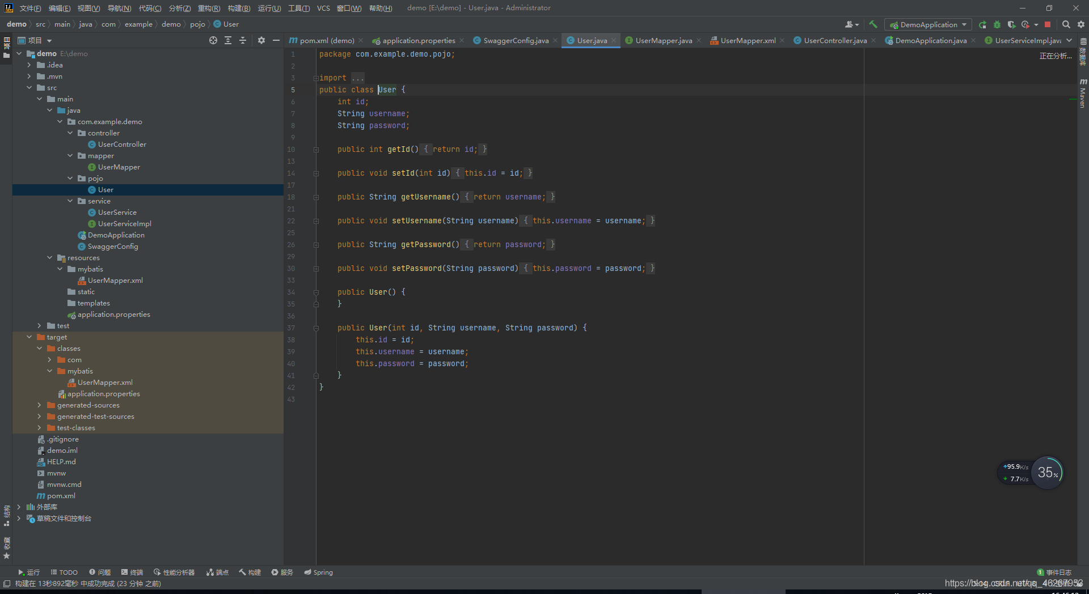The height and width of the screenshot is (594, 1089).
Task: Collapse all icon in project panel header
Action: pos(243,40)
